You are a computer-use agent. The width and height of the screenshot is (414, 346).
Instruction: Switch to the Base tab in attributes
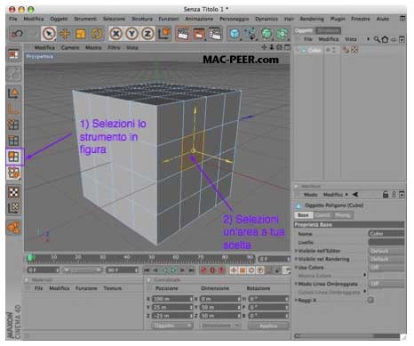pyautogui.click(x=303, y=215)
